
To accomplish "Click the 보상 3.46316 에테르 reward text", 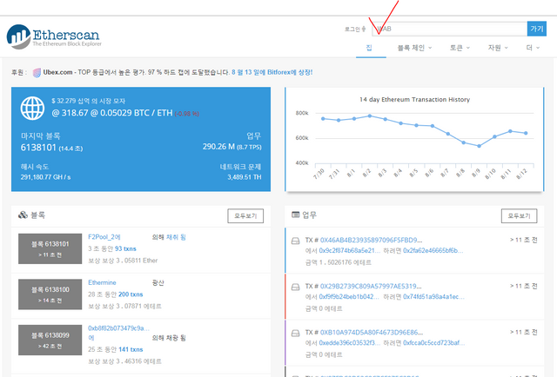I will [x=124, y=361].
